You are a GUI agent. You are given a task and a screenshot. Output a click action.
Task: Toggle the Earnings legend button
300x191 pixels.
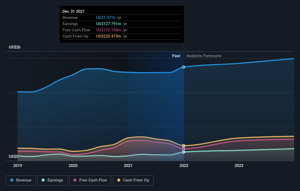click(52, 180)
